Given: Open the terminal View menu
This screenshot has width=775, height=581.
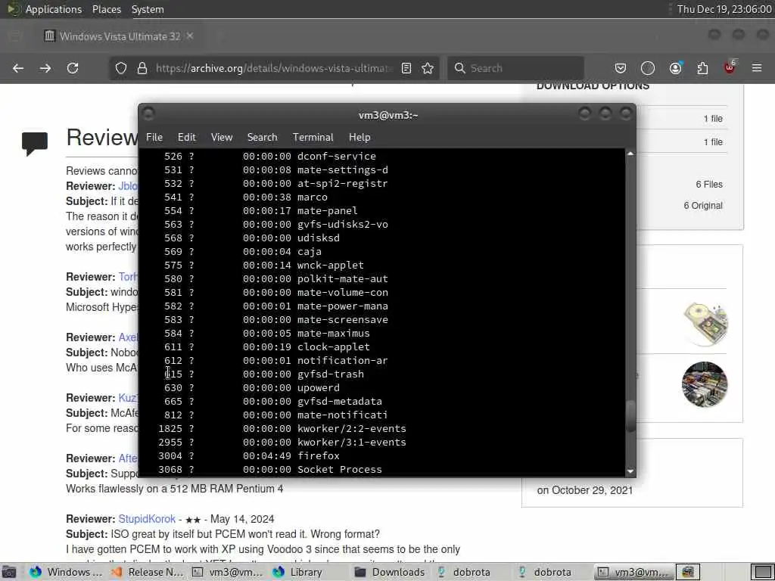Looking at the screenshot, I should [222, 138].
